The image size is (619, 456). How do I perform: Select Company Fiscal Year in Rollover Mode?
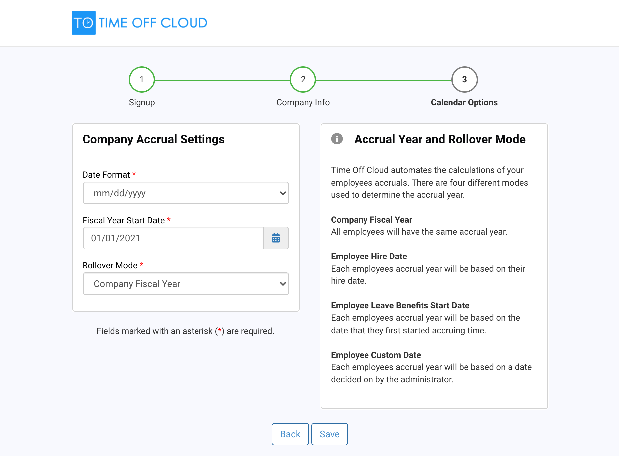186,284
